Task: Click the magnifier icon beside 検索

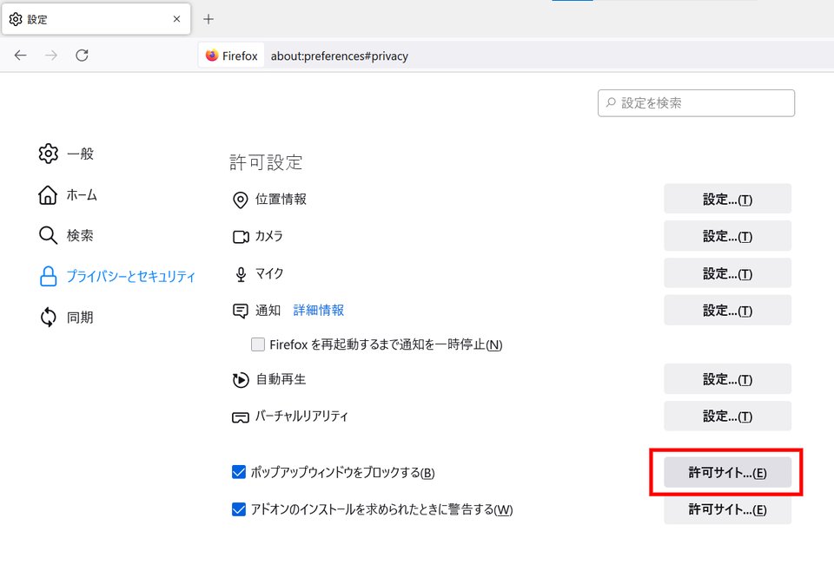Action: pyautogui.click(x=48, y=235)
